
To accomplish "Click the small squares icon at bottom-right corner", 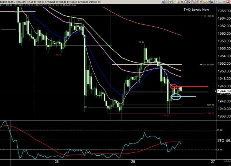I will click(x=227, y=161).
